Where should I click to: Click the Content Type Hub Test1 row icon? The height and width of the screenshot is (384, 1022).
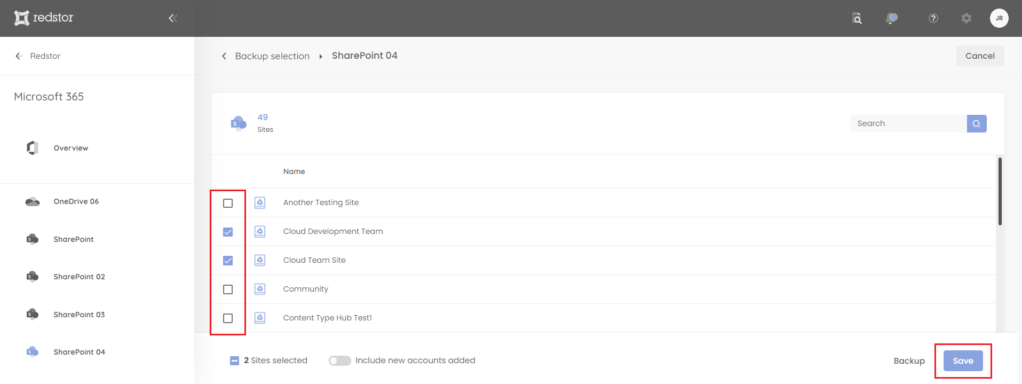click(x=260, y=318)
